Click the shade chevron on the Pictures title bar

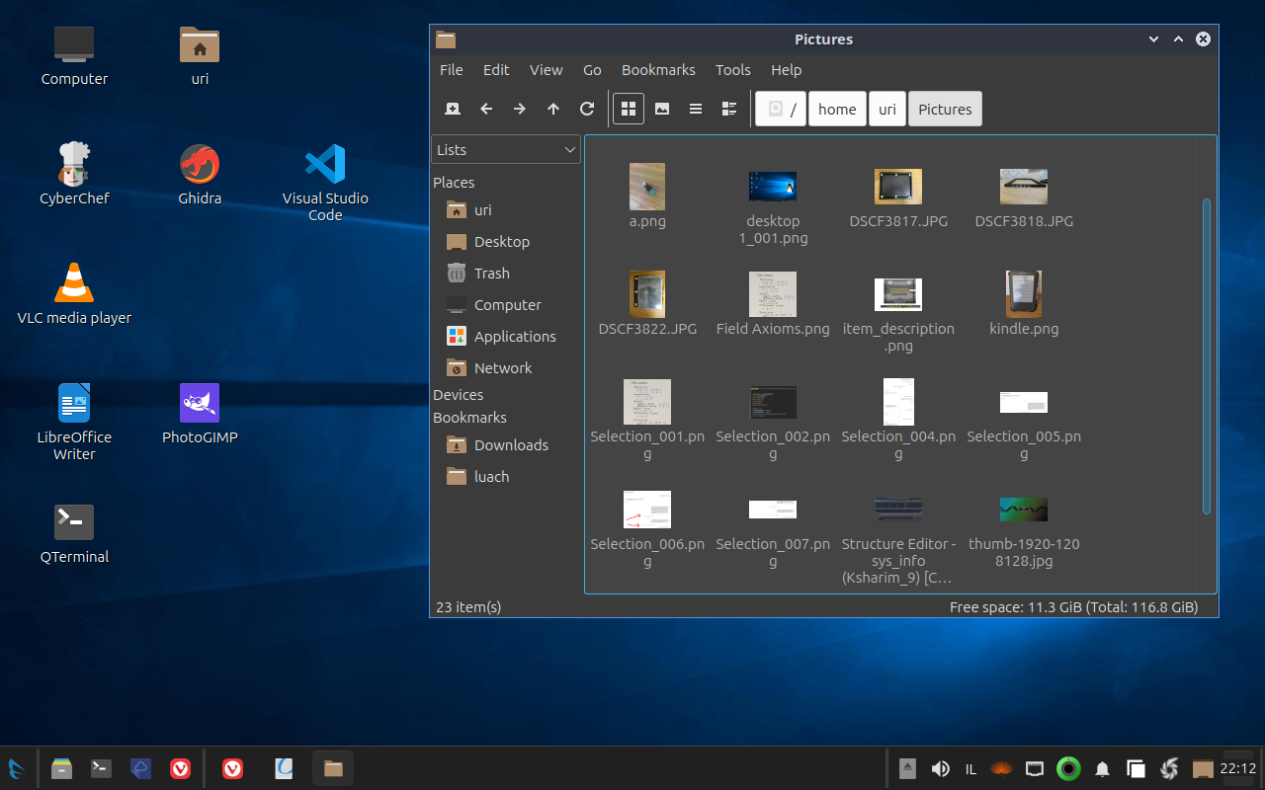pos(1153,39)
